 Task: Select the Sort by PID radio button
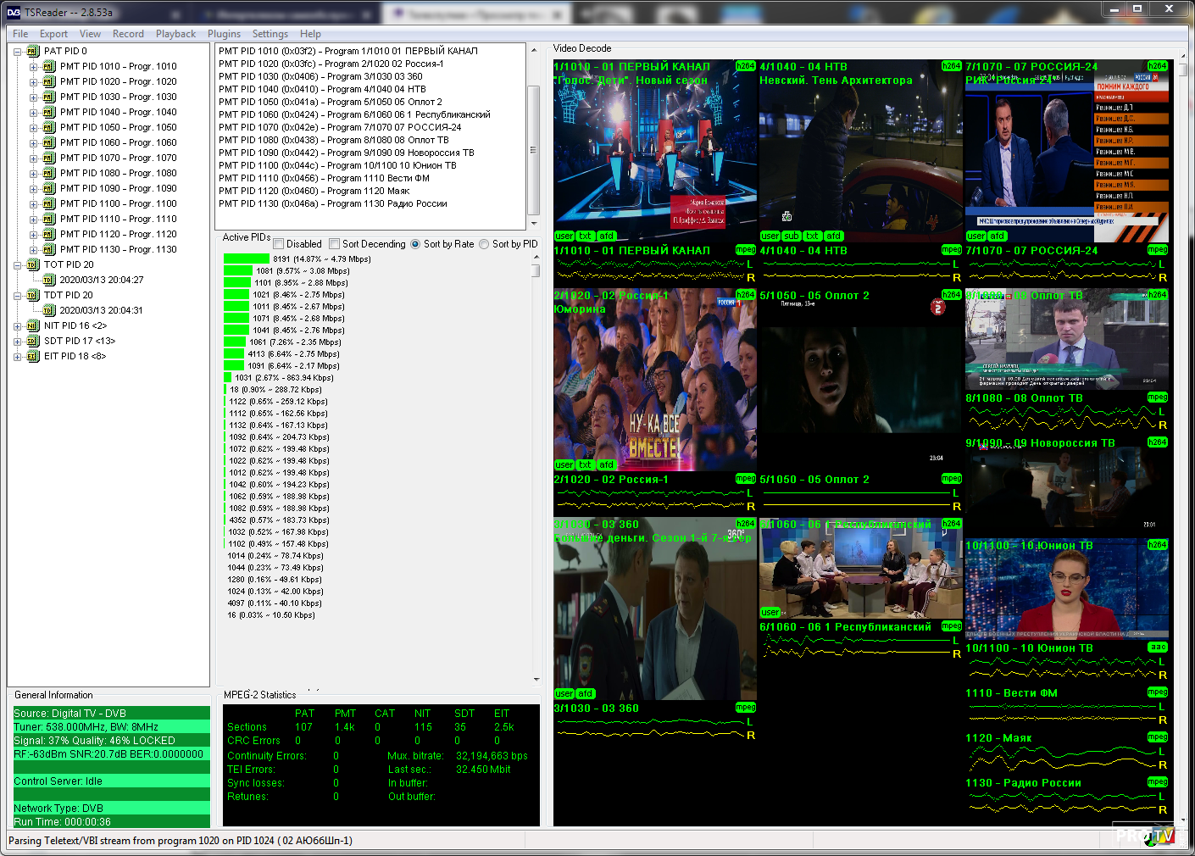point(484,244)
